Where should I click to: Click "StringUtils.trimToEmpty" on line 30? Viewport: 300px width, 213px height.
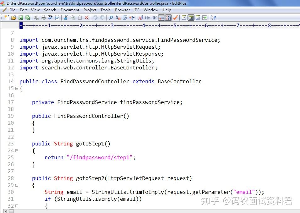click(128, 192)
